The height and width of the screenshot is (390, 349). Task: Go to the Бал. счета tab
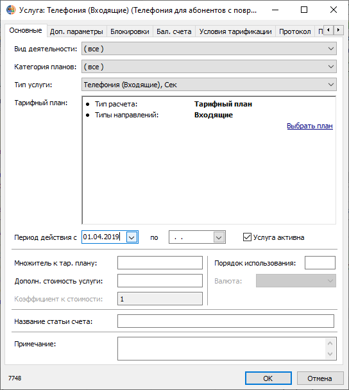click(174, 31)
